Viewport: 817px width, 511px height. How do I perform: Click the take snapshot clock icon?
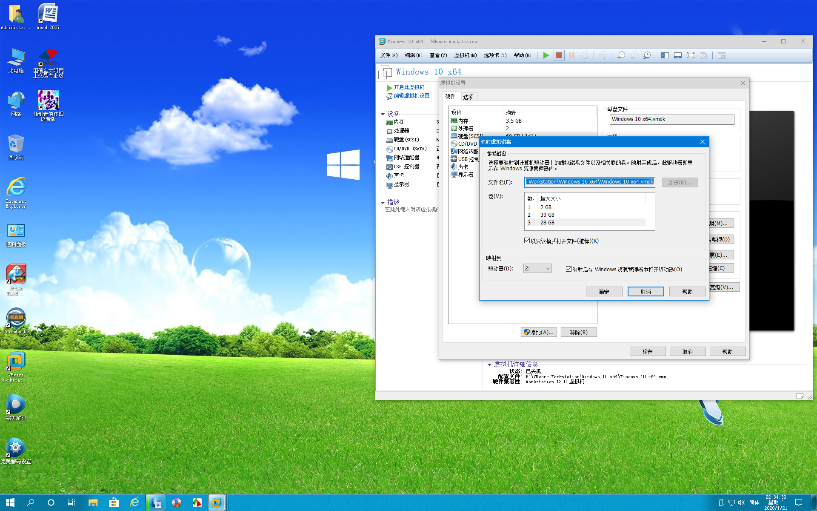[x=621, y=55]
